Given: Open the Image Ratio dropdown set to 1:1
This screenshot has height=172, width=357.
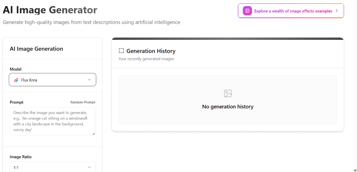Looking at the screenshot, I should tap(53, 167).
